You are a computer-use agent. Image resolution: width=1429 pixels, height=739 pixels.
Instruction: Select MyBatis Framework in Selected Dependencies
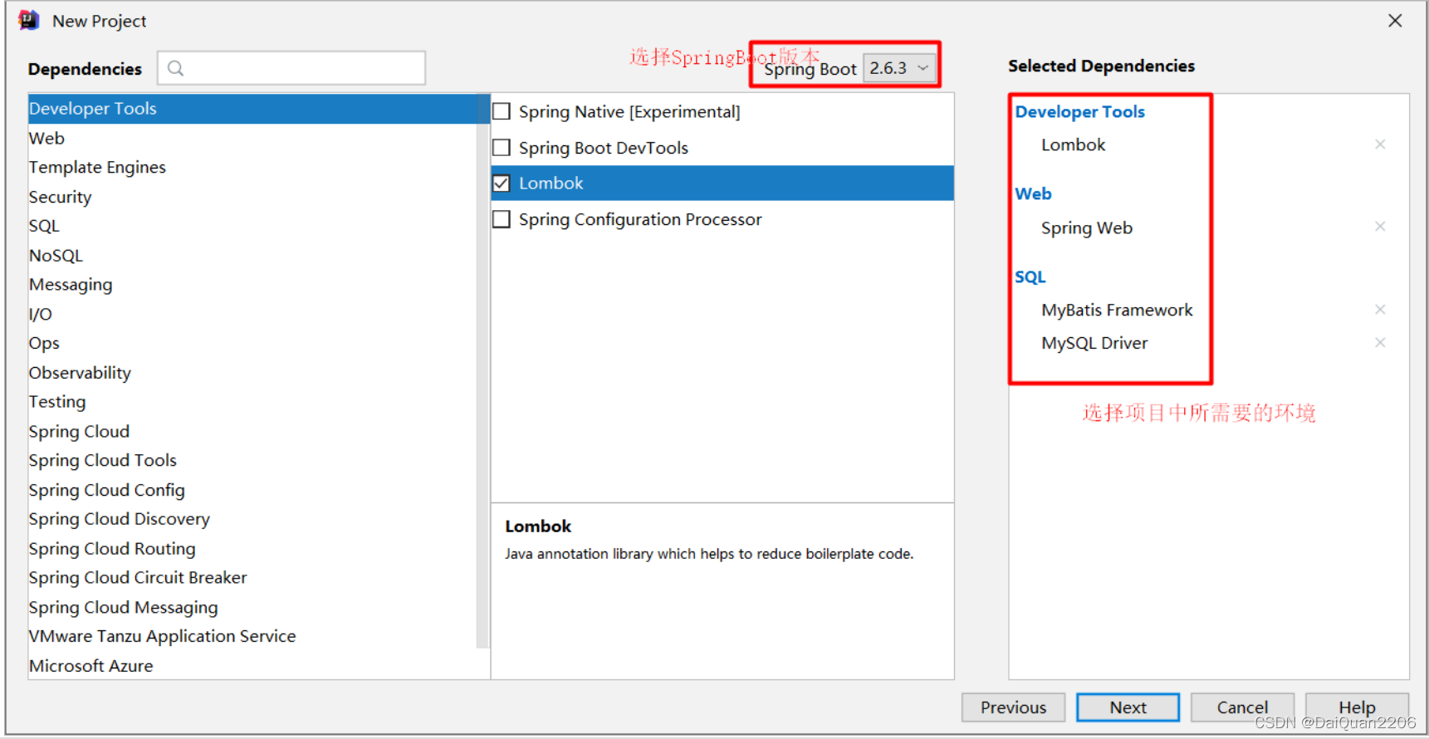click(1117, 310)
